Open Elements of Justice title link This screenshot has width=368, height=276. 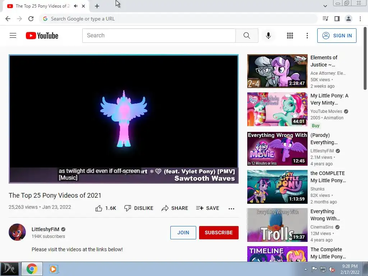tap(324, 61)
